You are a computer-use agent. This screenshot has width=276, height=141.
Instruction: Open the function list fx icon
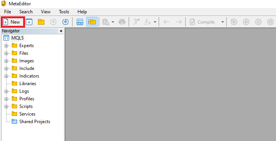[148, 22]
